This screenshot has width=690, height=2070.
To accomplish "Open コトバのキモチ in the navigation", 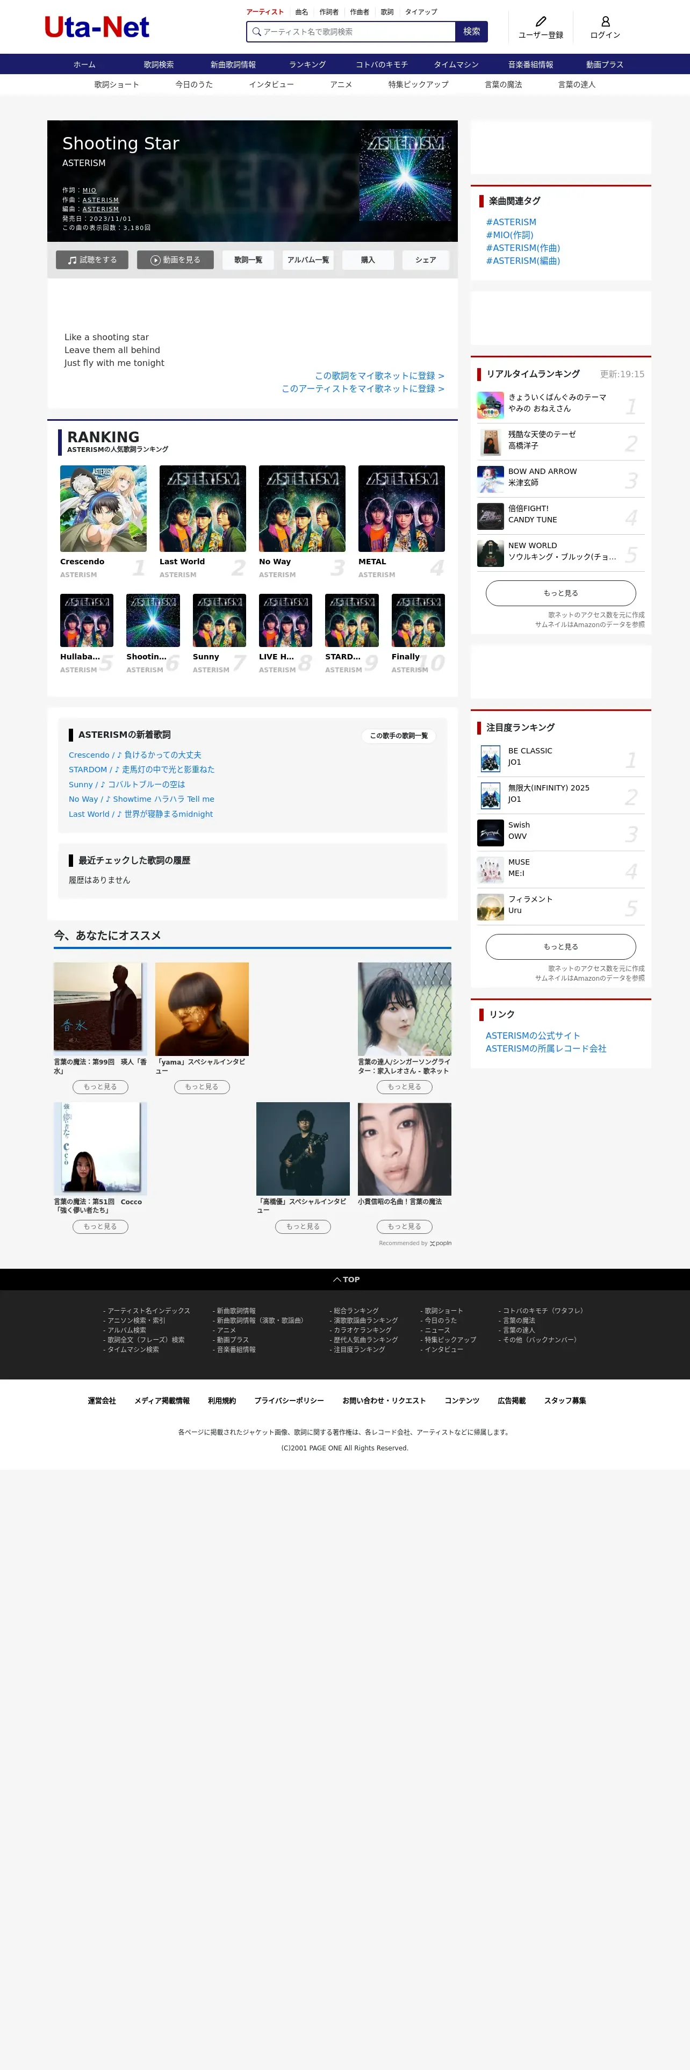I will (x=382, y=64).
